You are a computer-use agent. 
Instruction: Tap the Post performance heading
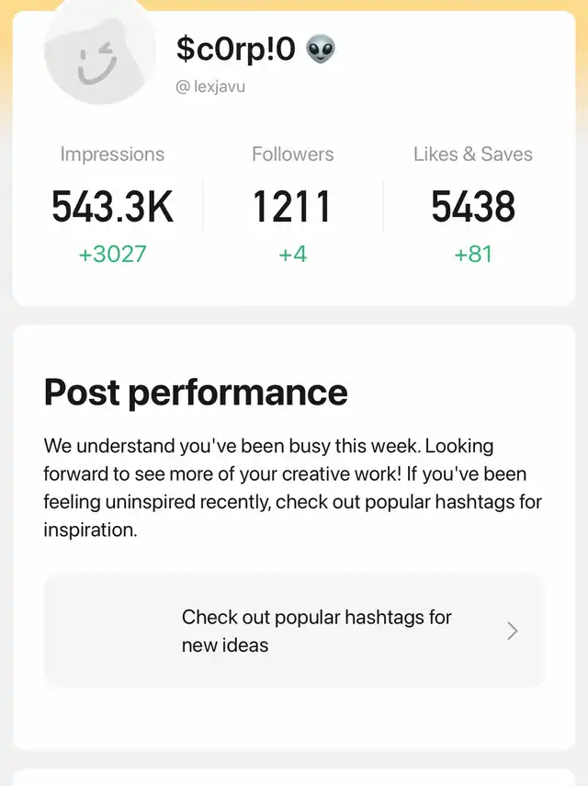point(196,393)
